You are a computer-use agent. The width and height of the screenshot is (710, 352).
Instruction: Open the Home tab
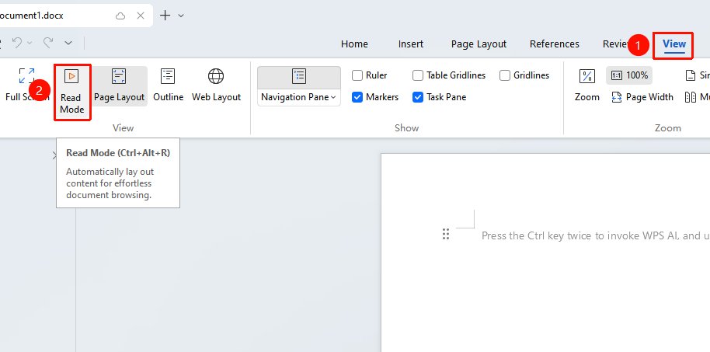point(354,44)
